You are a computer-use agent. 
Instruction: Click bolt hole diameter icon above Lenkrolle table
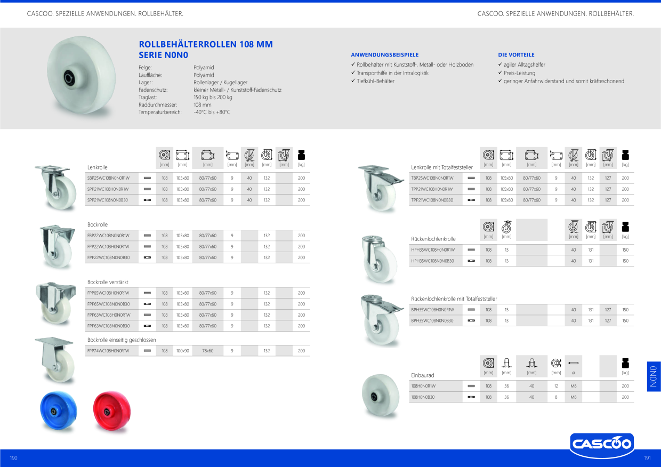[232, 155]
